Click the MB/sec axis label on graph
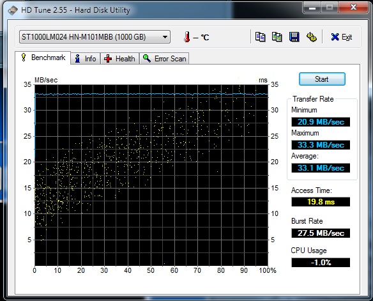This screenshot has width=373, height=301. point(46,80)
